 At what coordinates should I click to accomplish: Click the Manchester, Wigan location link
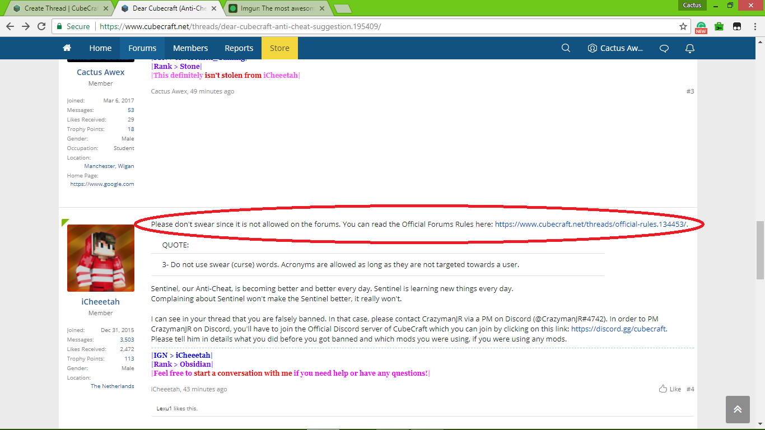(x=109, y=166)
